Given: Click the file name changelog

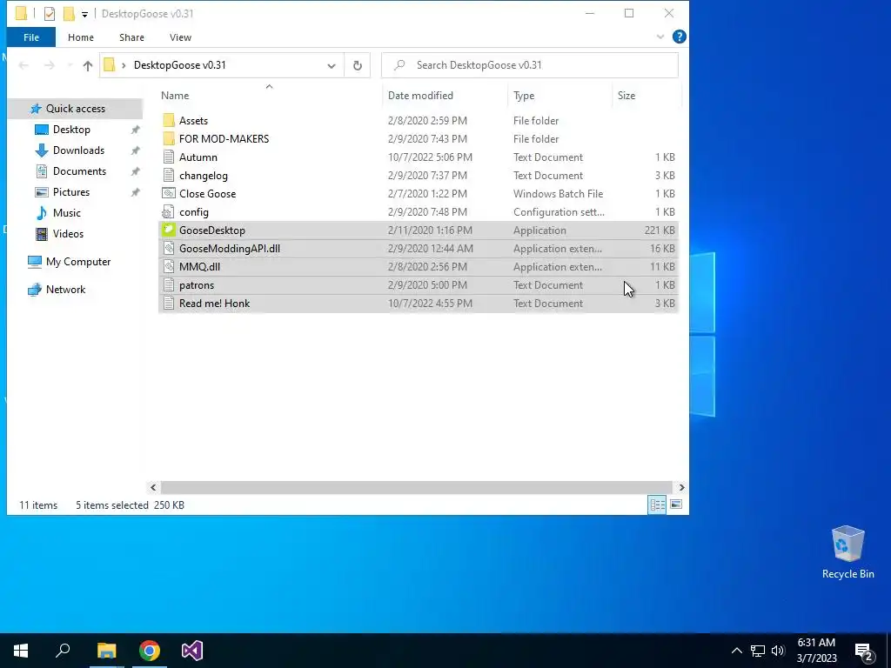Looking at the screenshot, I should [204, 176].
